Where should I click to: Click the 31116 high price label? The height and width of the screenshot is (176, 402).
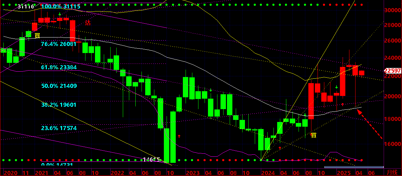pos(26,7)
